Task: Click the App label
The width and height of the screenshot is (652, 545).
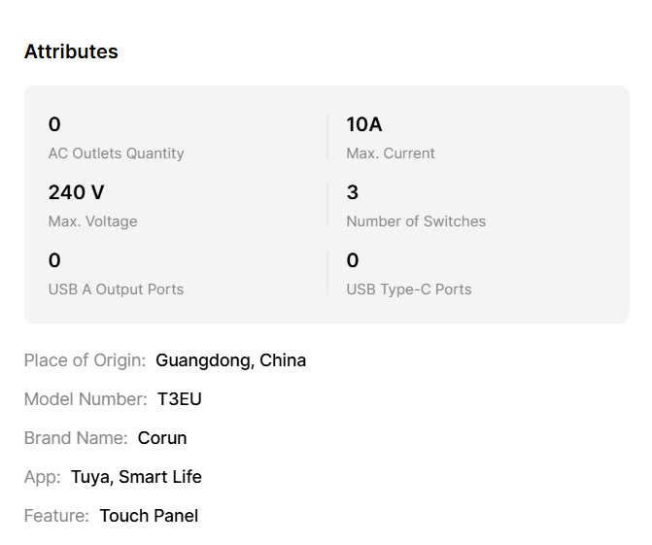Action: (42, 477)
